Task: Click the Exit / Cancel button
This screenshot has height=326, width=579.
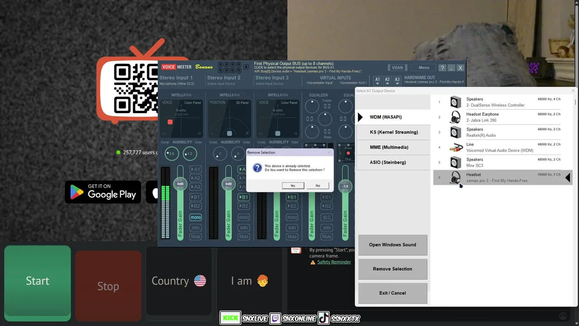Action: point(393,293)
